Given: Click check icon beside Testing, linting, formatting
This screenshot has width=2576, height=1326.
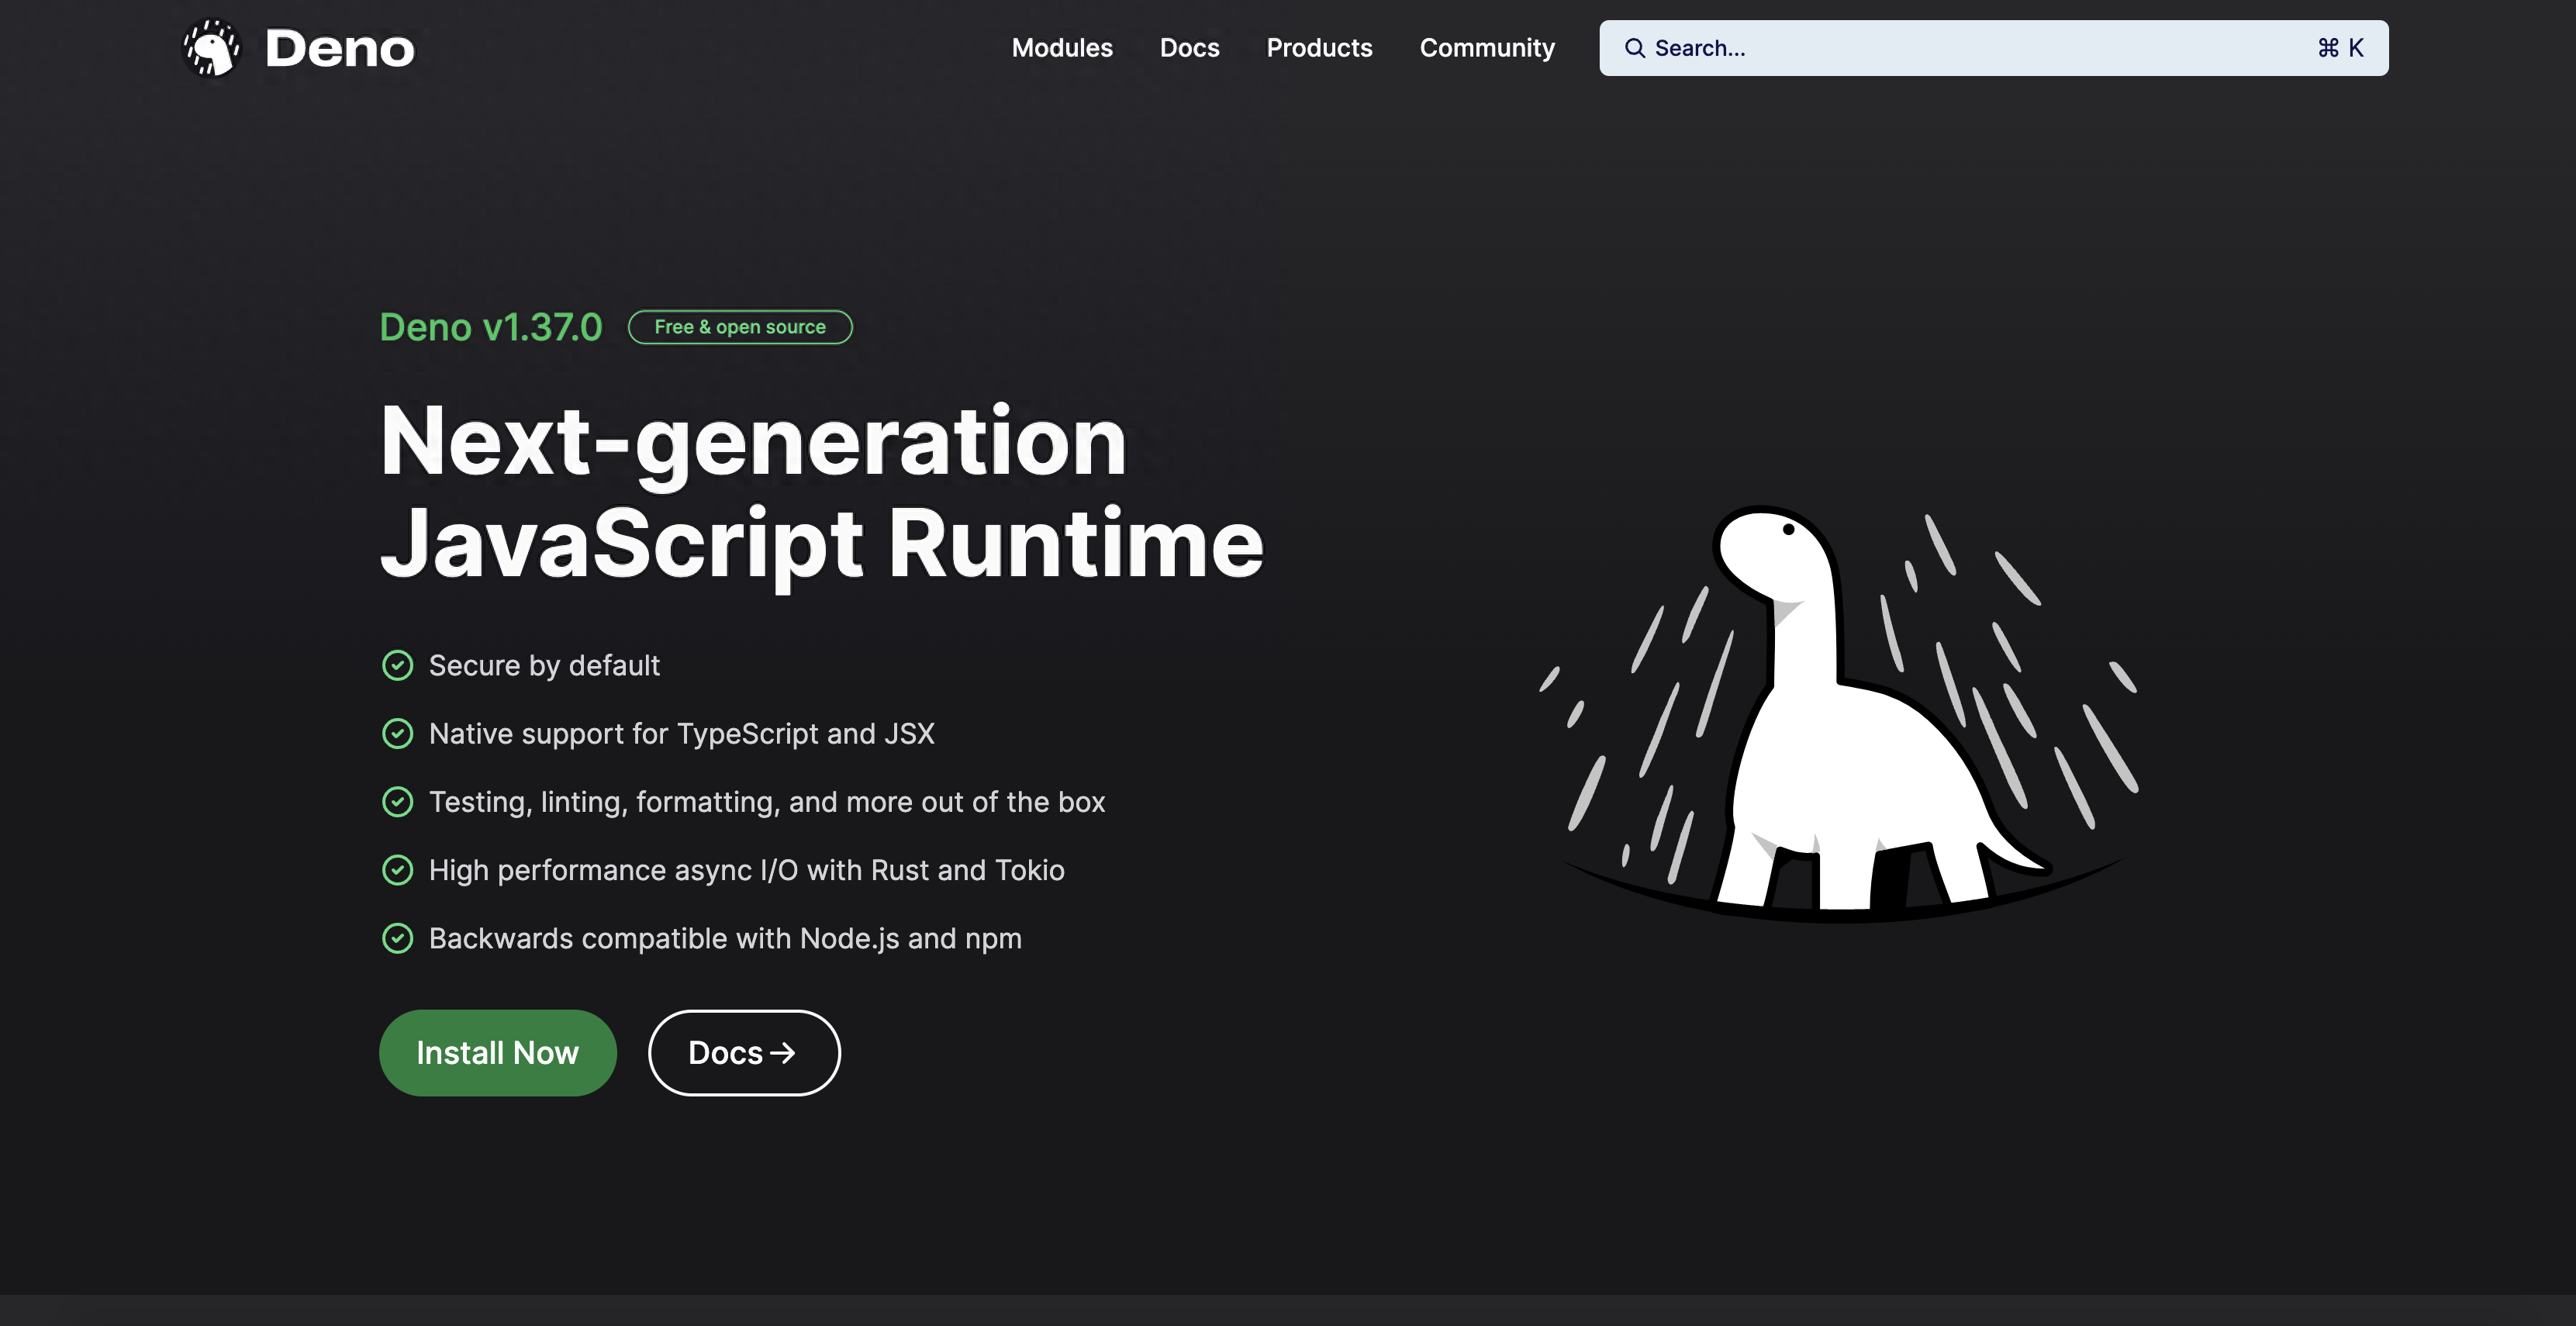Looking at the screenshot, I should (397, 802).
